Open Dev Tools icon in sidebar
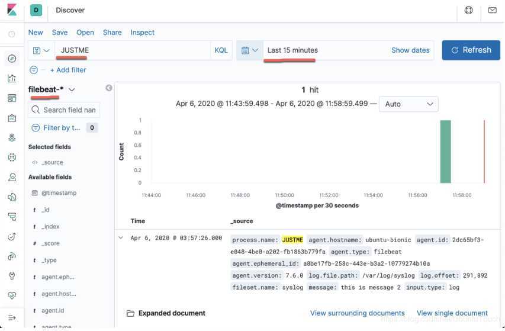Screen dimensions: 505x331 click(x=12, y=276)
